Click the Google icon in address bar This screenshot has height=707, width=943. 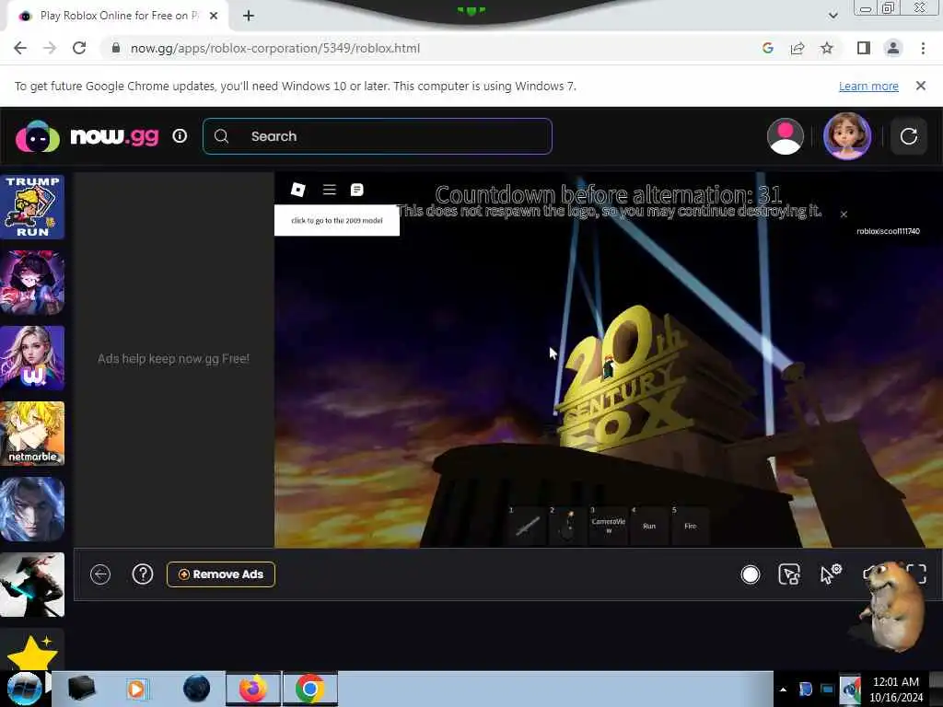(x=767, y=48)
